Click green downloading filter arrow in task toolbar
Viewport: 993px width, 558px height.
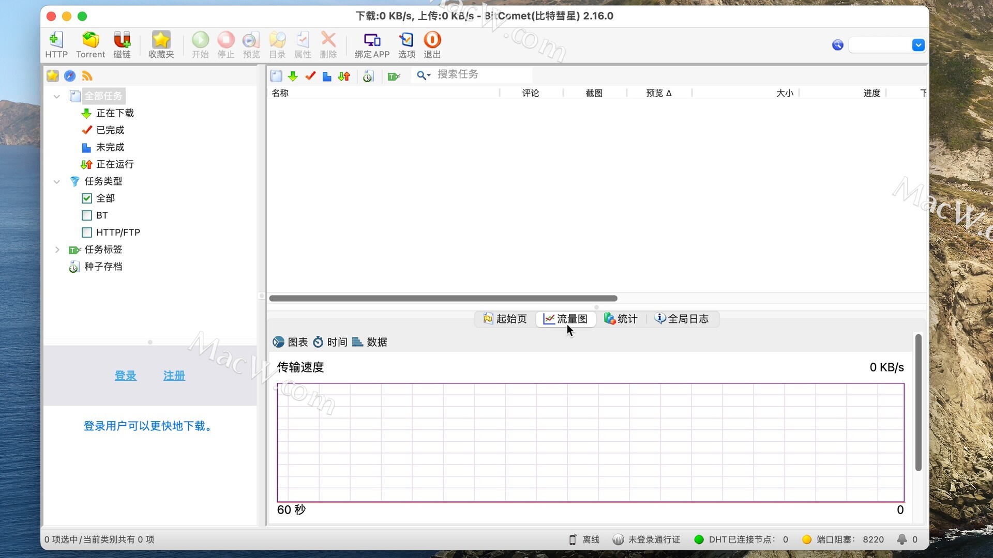click(x=293, y=76)
